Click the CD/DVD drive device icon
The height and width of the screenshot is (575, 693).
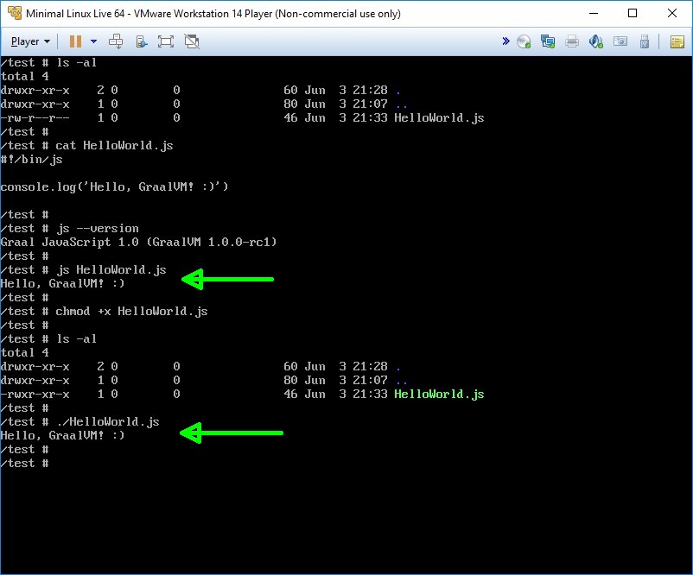click(524, 41)
